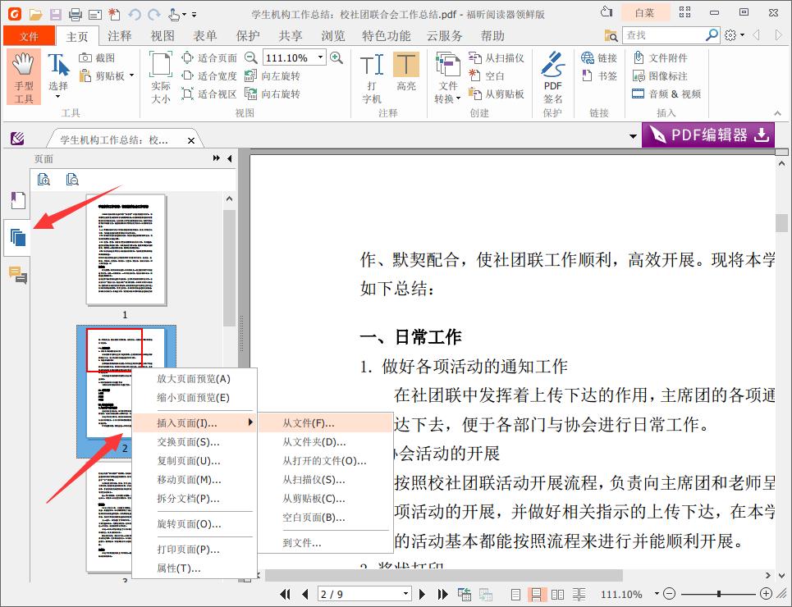Open the PDF签名 signature tool
This screenshot has width=792, height=607.
coord(552,75)
